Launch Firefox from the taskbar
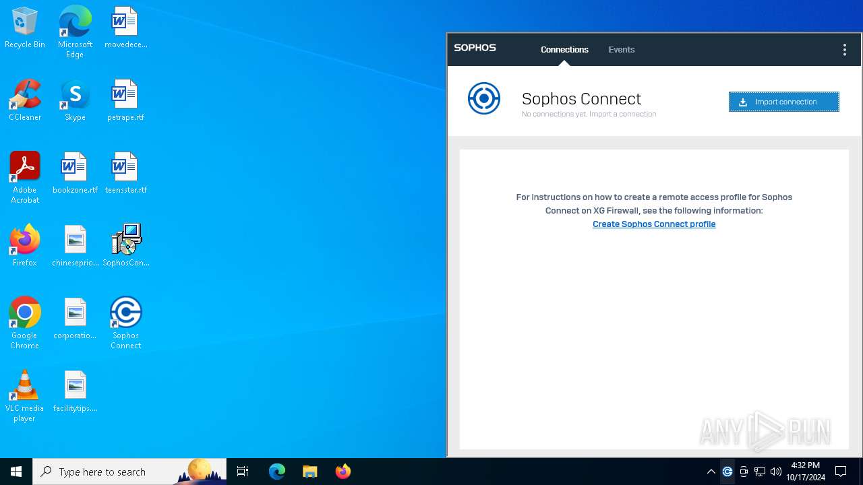Viewport: 863px width, 485px height. pos(343,472)
